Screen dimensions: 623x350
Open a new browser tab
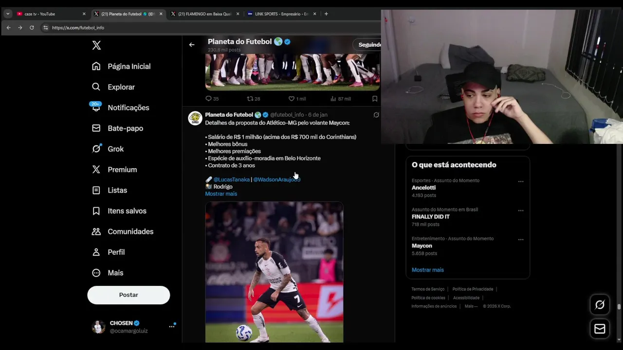pos(326,14)
